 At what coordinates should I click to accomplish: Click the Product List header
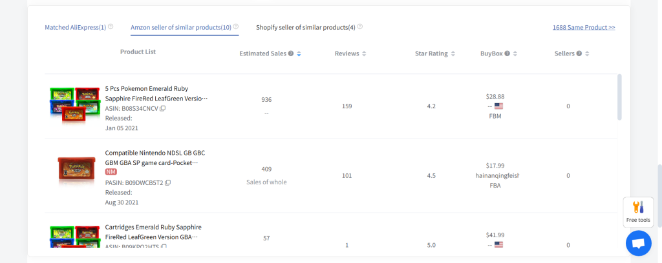point(138,52)
